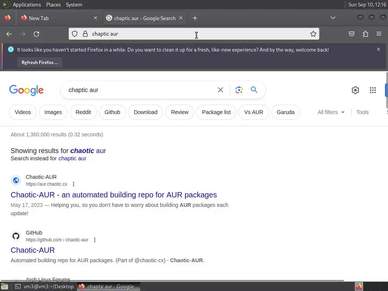
Task: Click the clock showing Sun Sep 10
Action: (367, 5)
